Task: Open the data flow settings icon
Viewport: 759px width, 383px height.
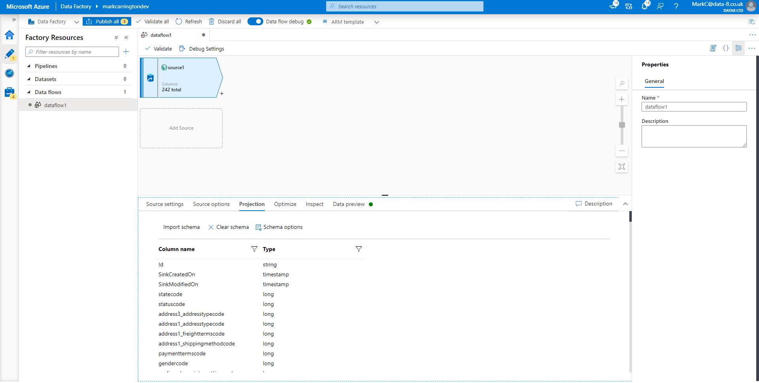Action: click(738, 48)
